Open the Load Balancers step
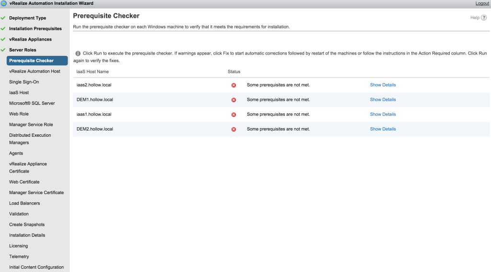 [24, 203]
